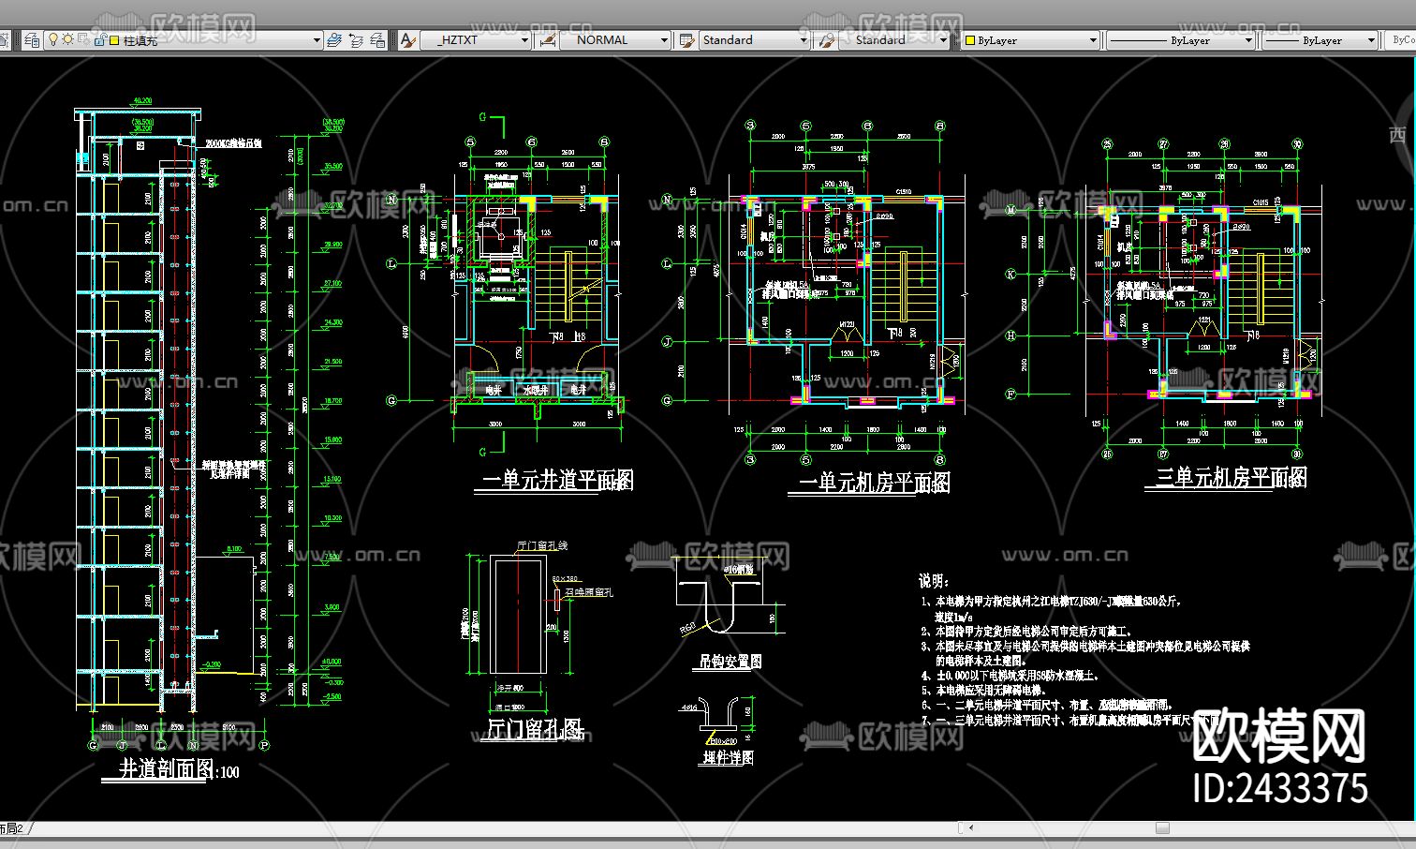Toggle the layer lock padlock icon
This screenshot has width=1416, height=849.
(98, 40)
